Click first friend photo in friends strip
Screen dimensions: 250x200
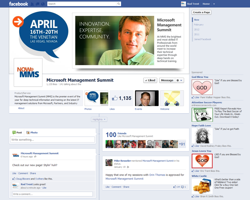(x=110, y=144)
